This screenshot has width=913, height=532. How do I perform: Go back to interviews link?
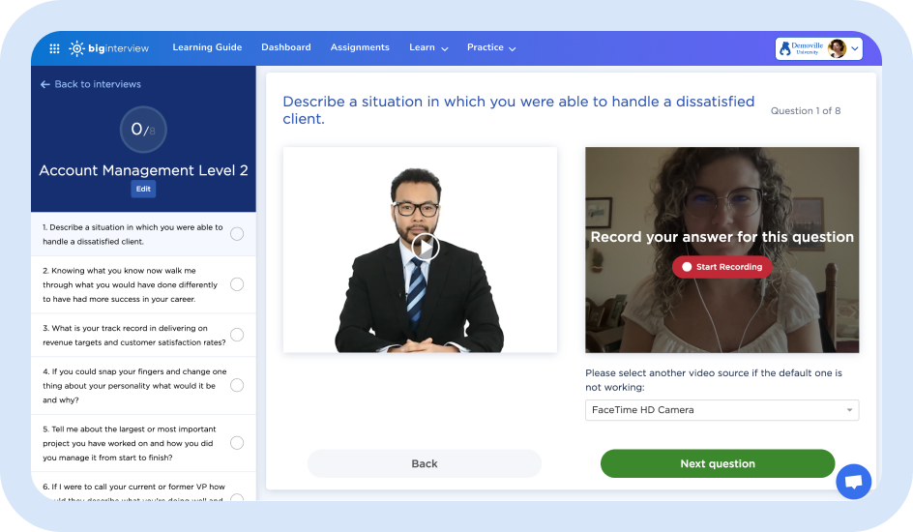pyautogui.click(x=91, y=84)
